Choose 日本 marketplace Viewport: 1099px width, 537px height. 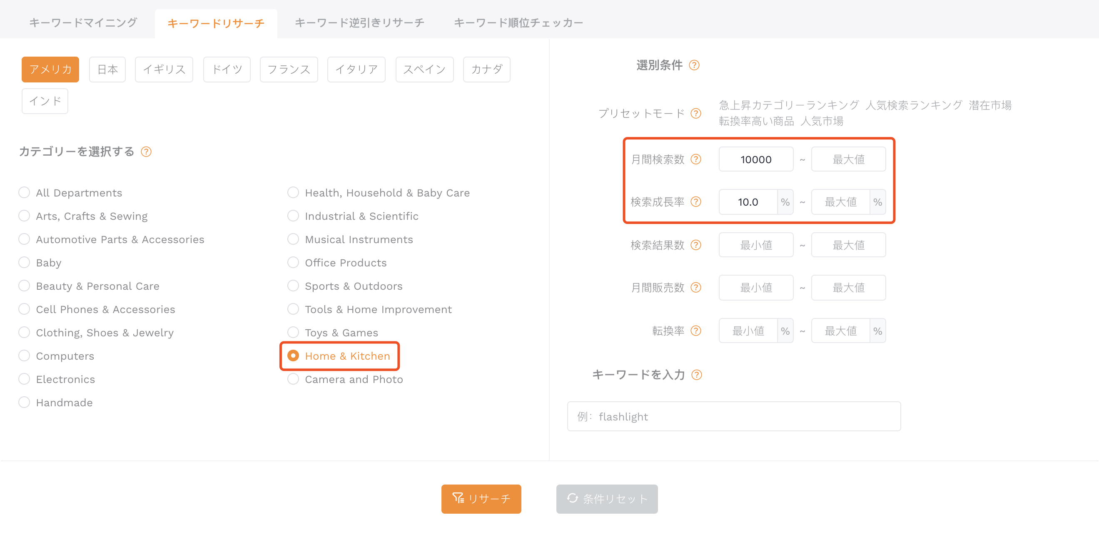(x=107, y=70)
